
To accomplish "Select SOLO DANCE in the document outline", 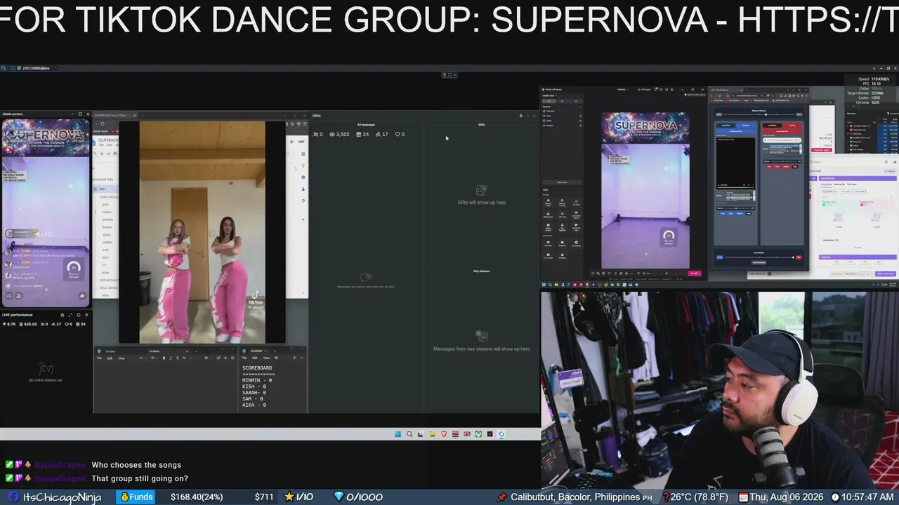I will 109,288.
